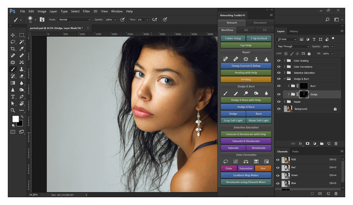The height and width of the screenshot is (205, 353).
Task: Select the Background layer thumbnail
Action: (x=288, y=109)
